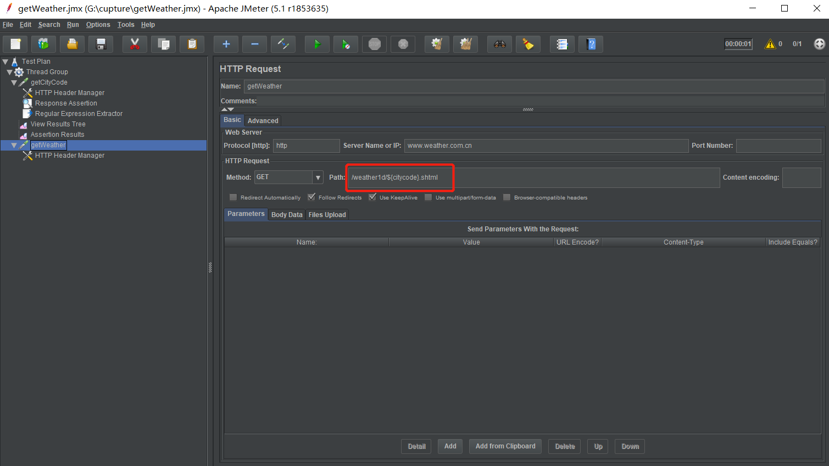Open the Tools menu
This screenshot has width=829, height=466.
126,25
